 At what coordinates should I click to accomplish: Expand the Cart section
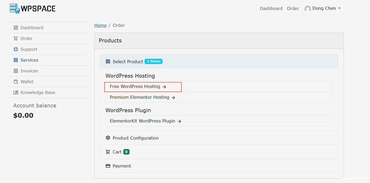(117, 152)
